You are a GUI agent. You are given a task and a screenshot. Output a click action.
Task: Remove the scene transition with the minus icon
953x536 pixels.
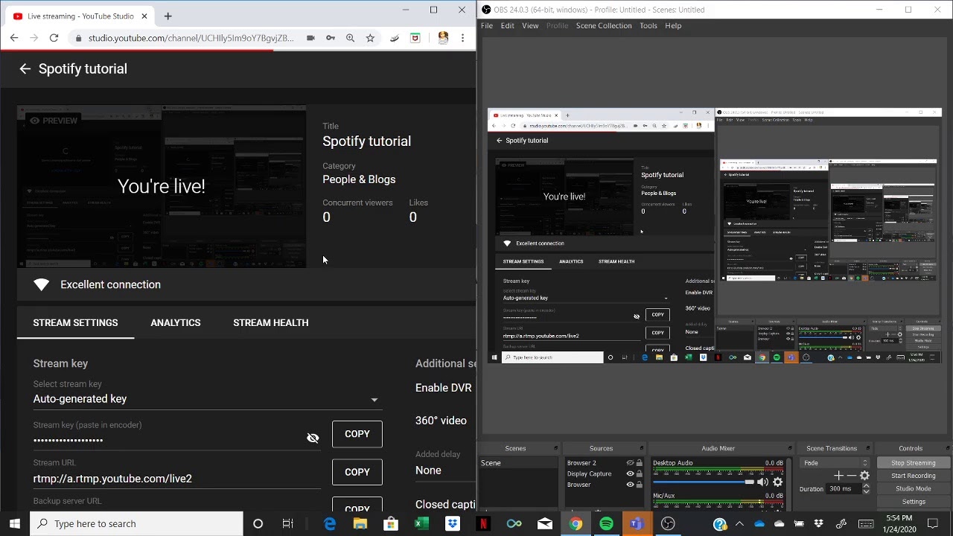click(851, 476)
